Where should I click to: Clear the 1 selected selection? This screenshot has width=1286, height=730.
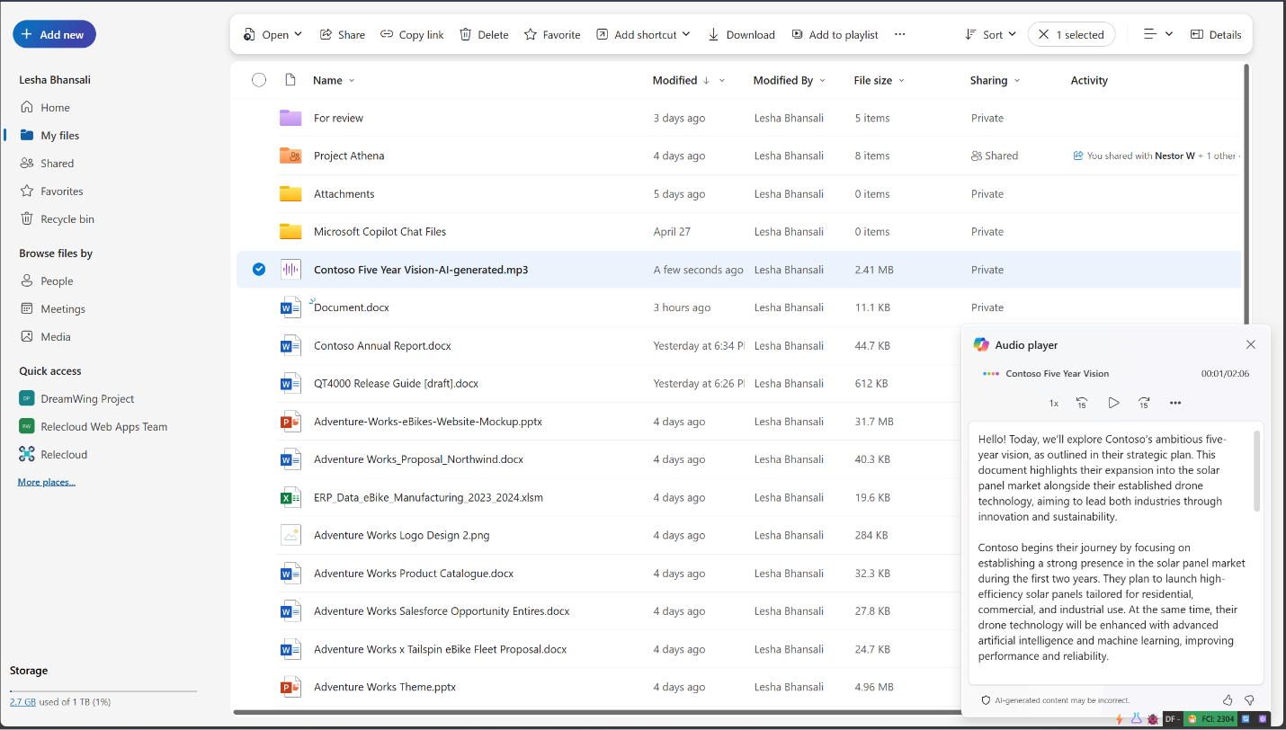1071,34
